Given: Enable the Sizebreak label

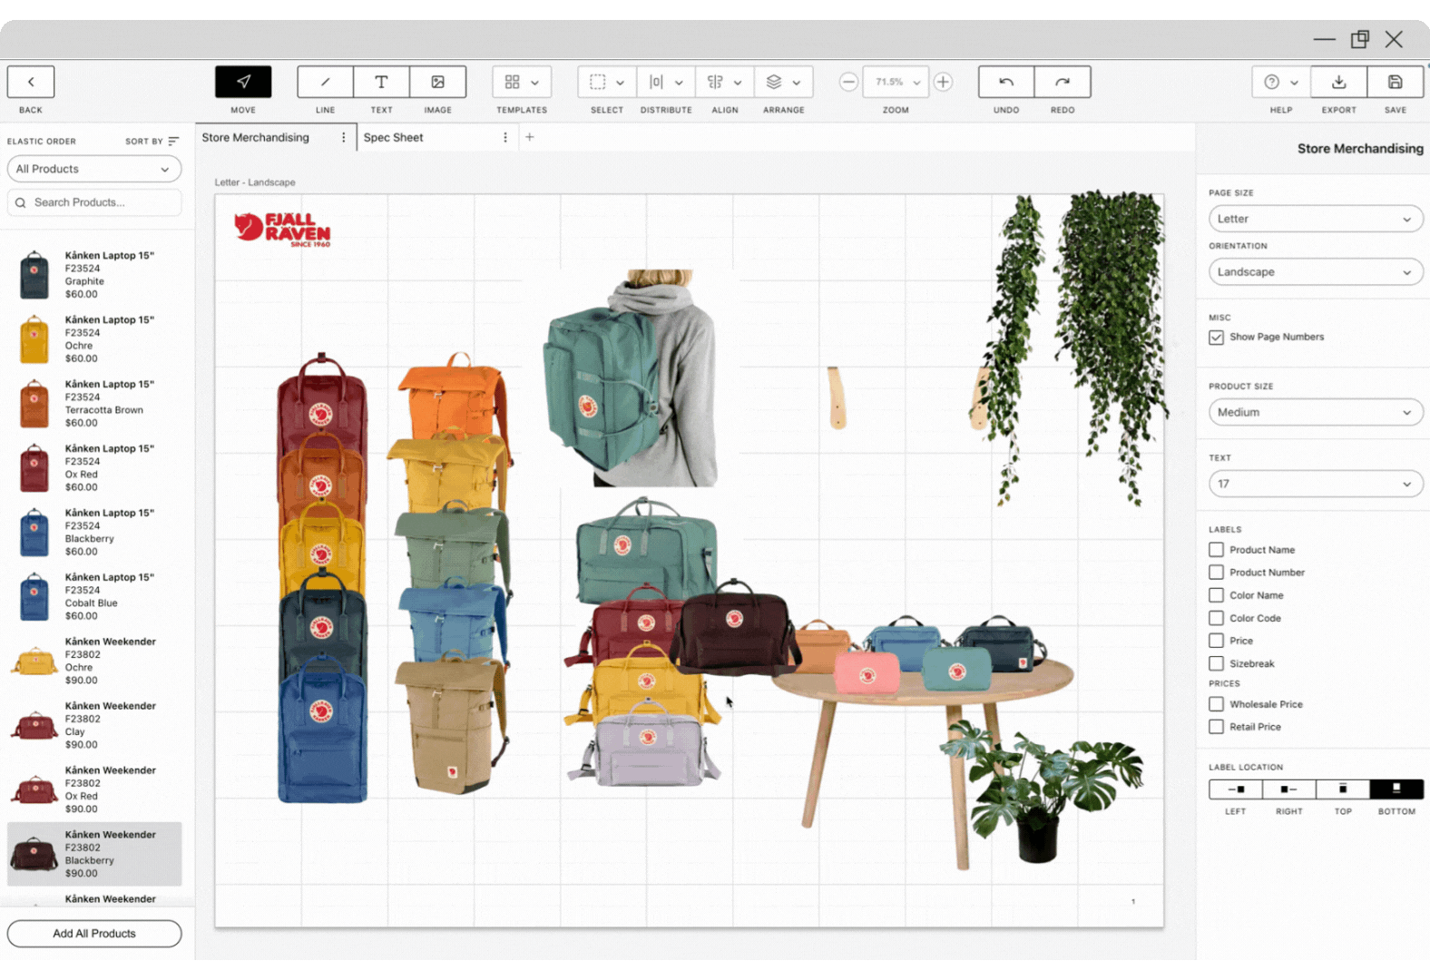Looking at the screenshot, I should (x=1217, y=663).
